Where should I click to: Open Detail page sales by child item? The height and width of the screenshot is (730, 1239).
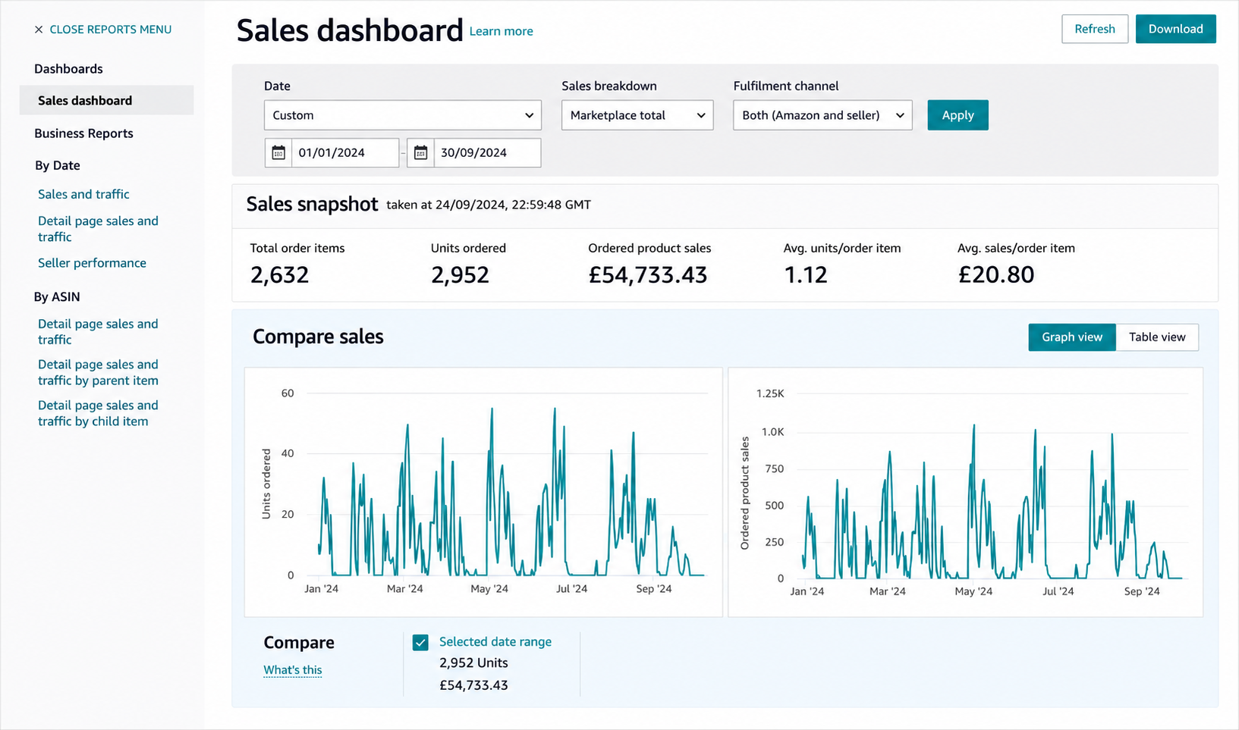tap(98, 413)
